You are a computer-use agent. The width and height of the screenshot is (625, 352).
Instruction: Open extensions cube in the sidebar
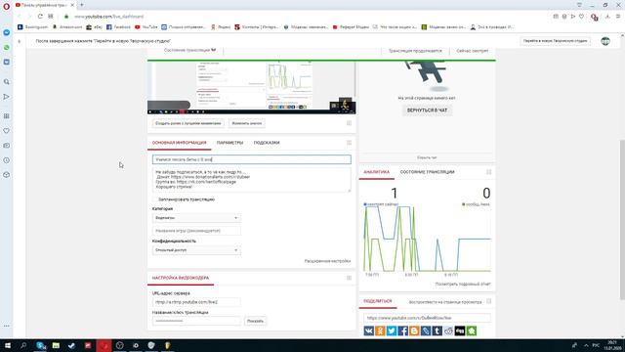pyautogui.click(x=7, y=175)
